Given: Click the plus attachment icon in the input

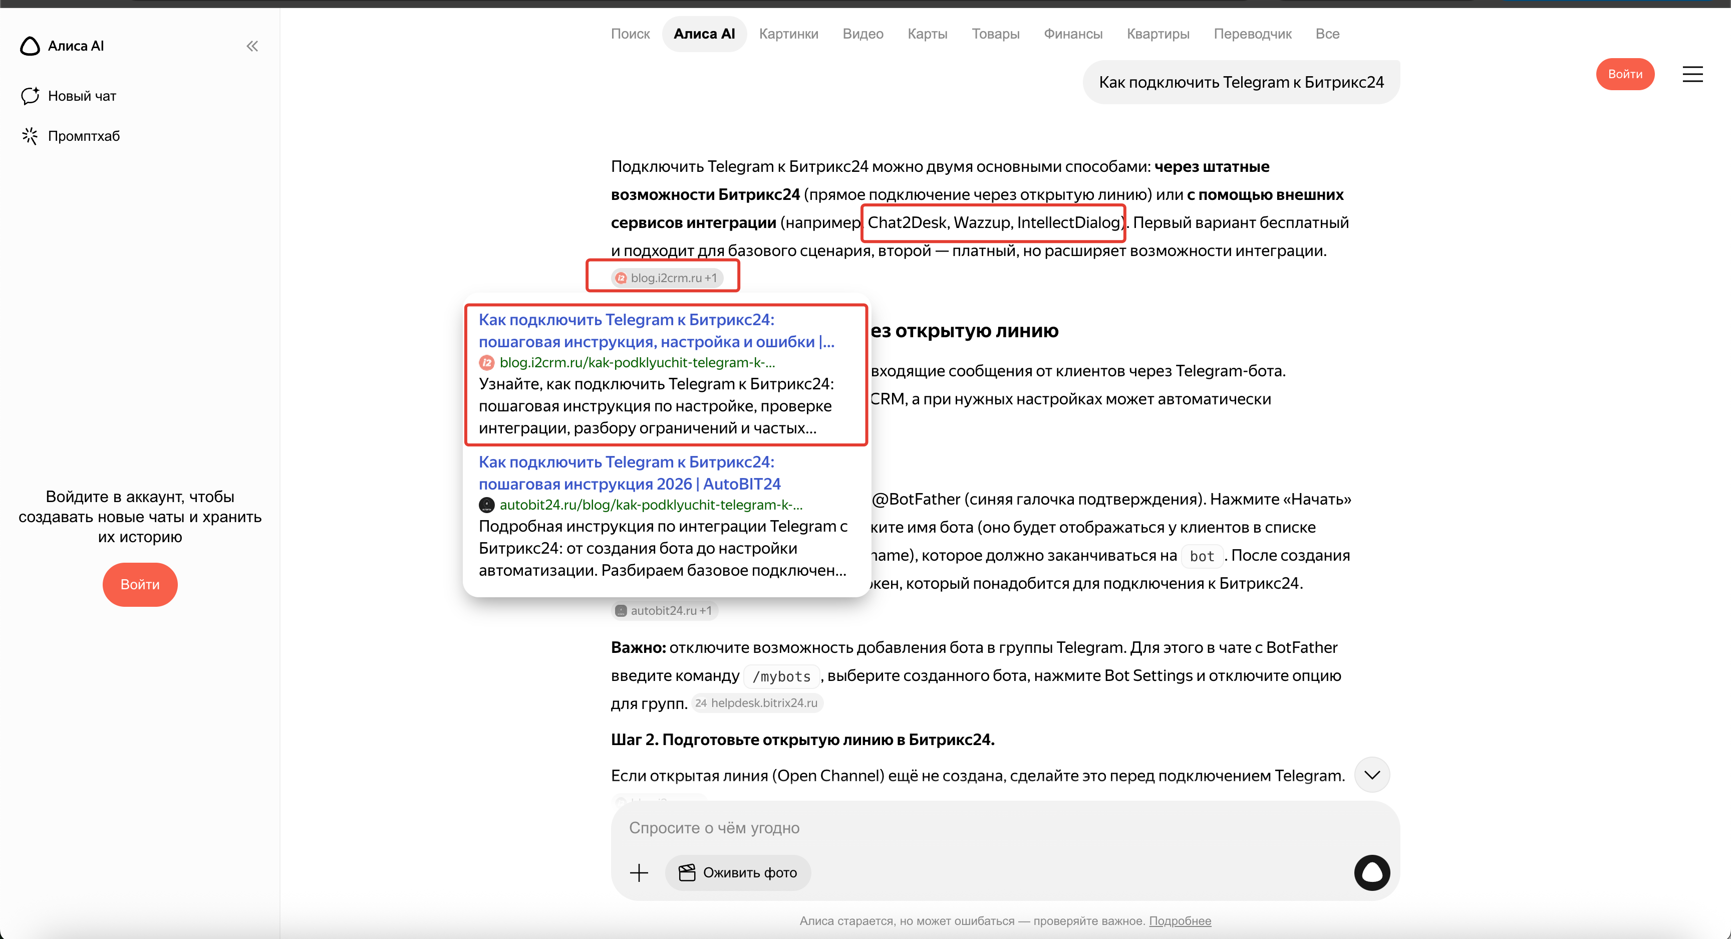Looking at the screenshot, I should (639, 872).
